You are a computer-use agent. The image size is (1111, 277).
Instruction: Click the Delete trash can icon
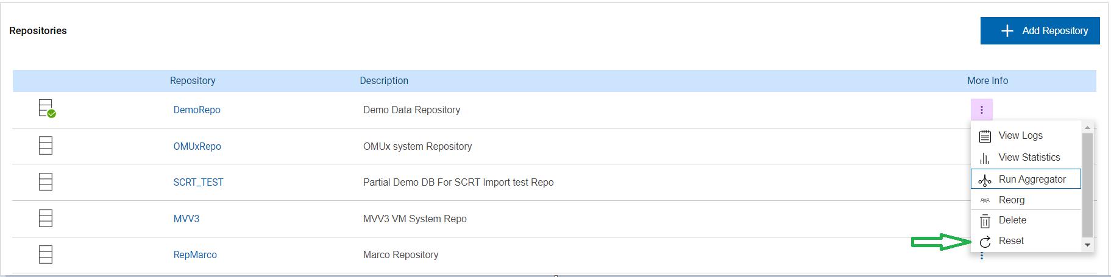tap(985, 220)
